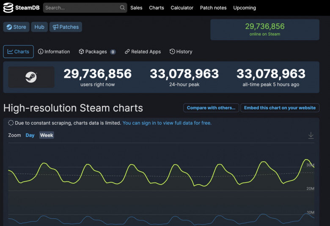Click the 24-hour peak value

click(x=184, y=74)
